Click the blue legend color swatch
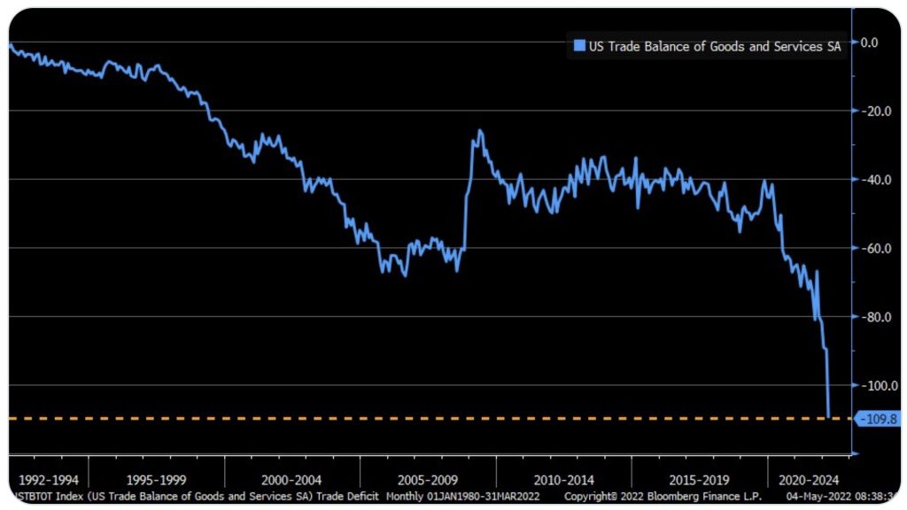This screenshot has width=907, height=510. 579,46
